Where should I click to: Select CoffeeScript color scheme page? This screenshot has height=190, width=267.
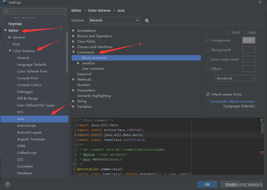click(x=27, y=153)
